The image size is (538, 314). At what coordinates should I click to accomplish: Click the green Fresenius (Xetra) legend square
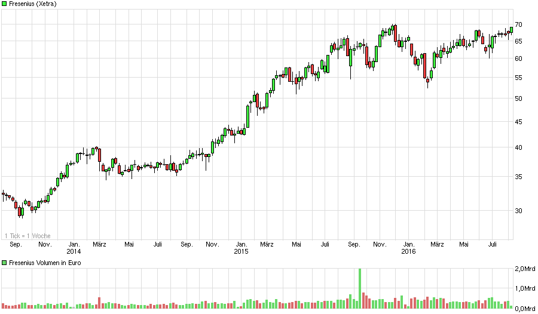[4, 4]
